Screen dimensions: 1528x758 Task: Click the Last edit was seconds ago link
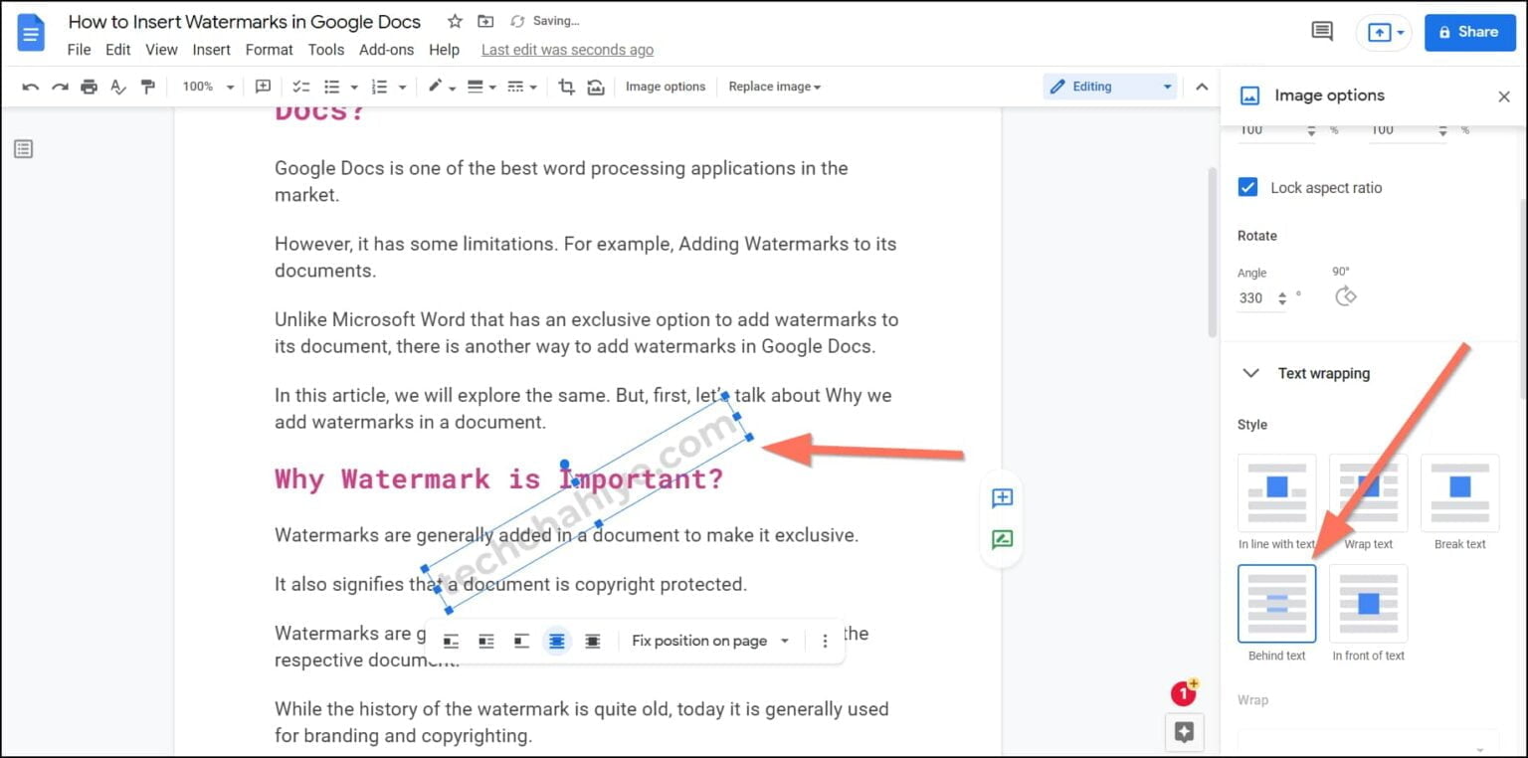[567, 49]
